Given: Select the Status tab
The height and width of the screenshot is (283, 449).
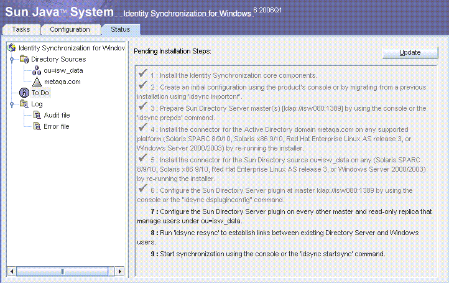Looking at the screenshot, I should (x=121, y=29).
